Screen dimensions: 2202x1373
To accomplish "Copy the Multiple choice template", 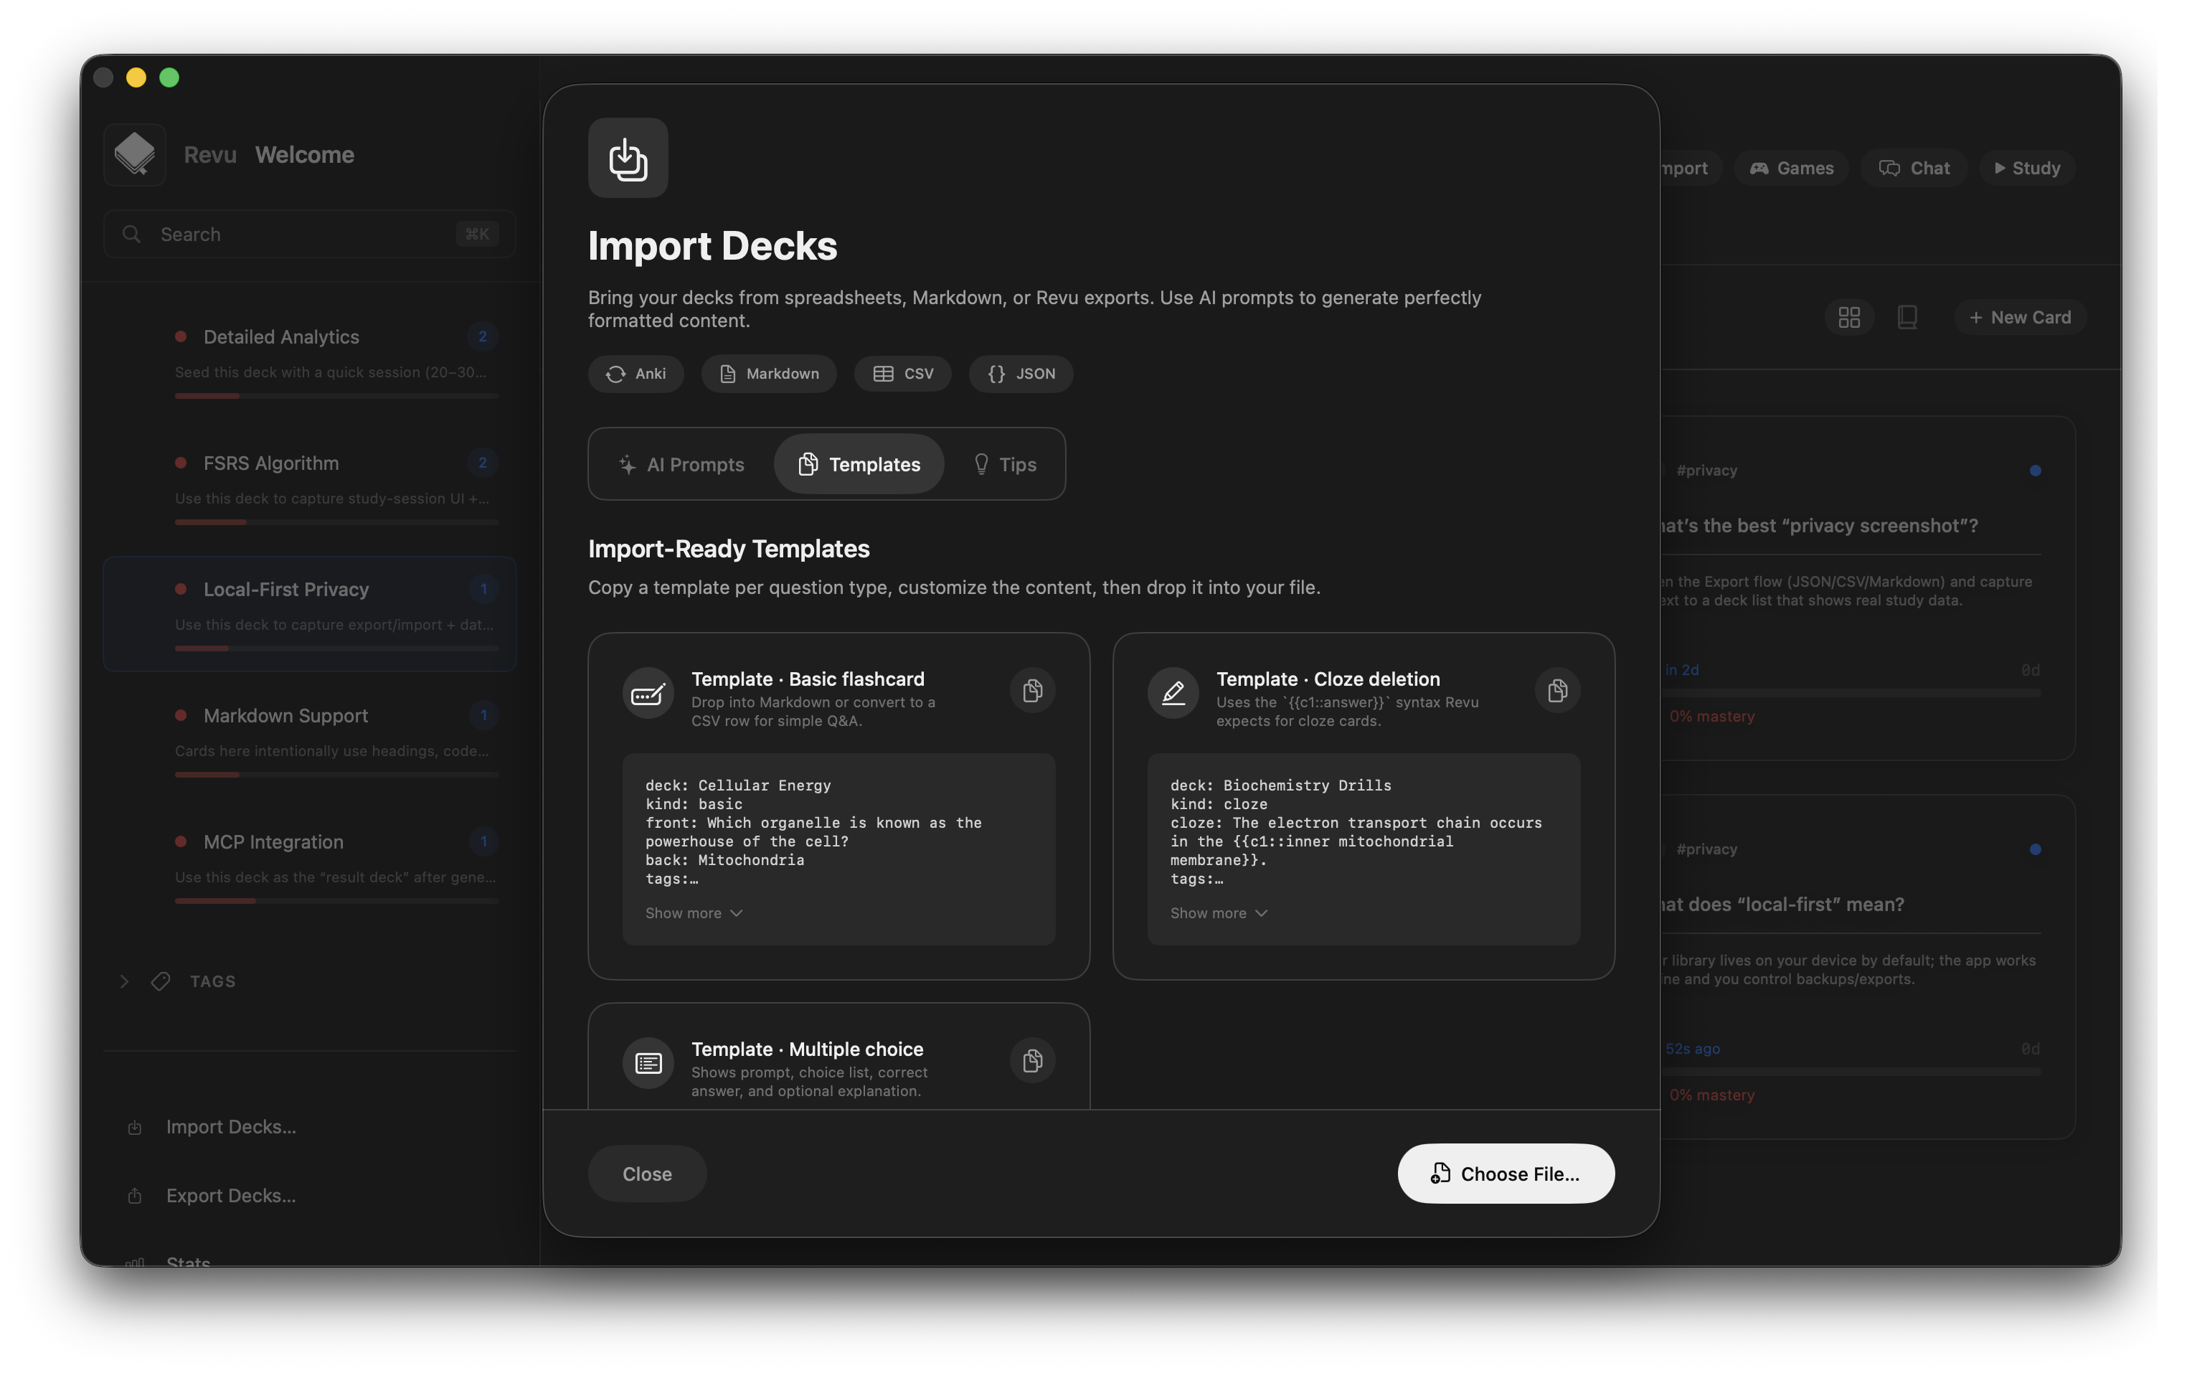I will (1032, 1061).
